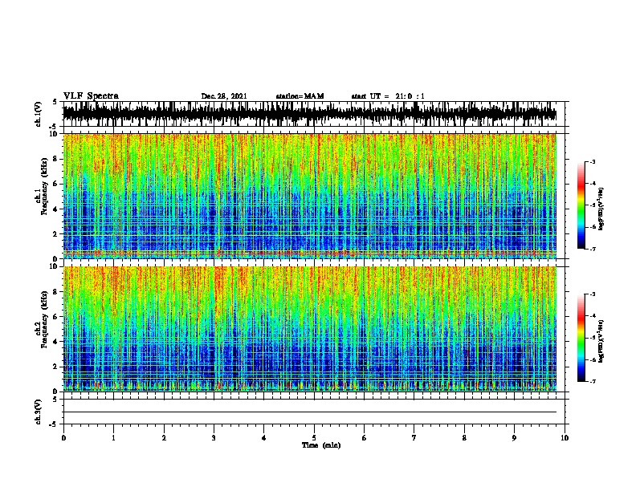The image size is (636, 491).
Task: Click the "VLF Spectra" title text
Action: tap(91, 96)
